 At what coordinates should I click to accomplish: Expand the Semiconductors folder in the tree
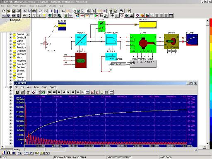(x=10, y=67)
